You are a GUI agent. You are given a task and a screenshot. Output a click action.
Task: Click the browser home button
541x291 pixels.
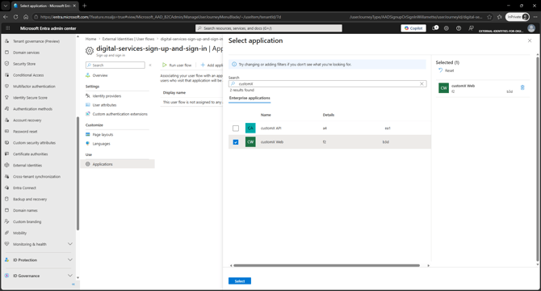[26, 17]
